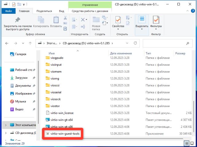Open Downloads in the navigation pane
Image resolution: width=197 pixels, height=147 pixels.
(21, 78)
